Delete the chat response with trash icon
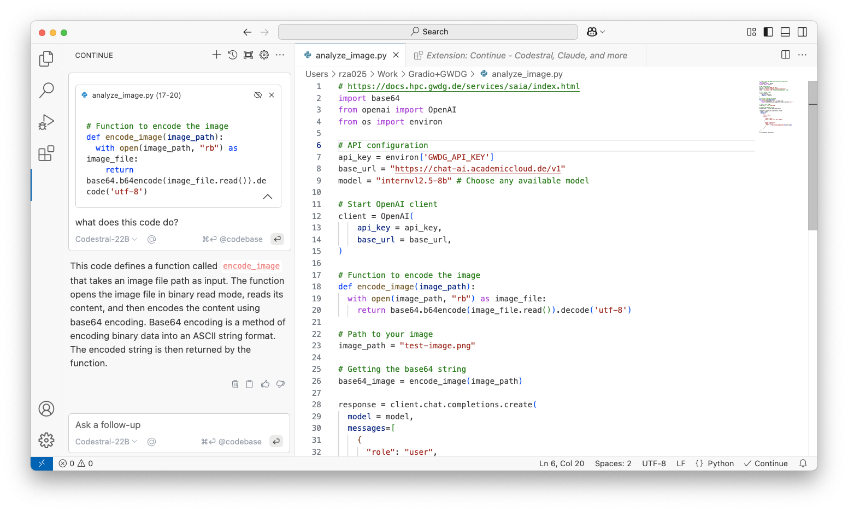 coord(235,384)
